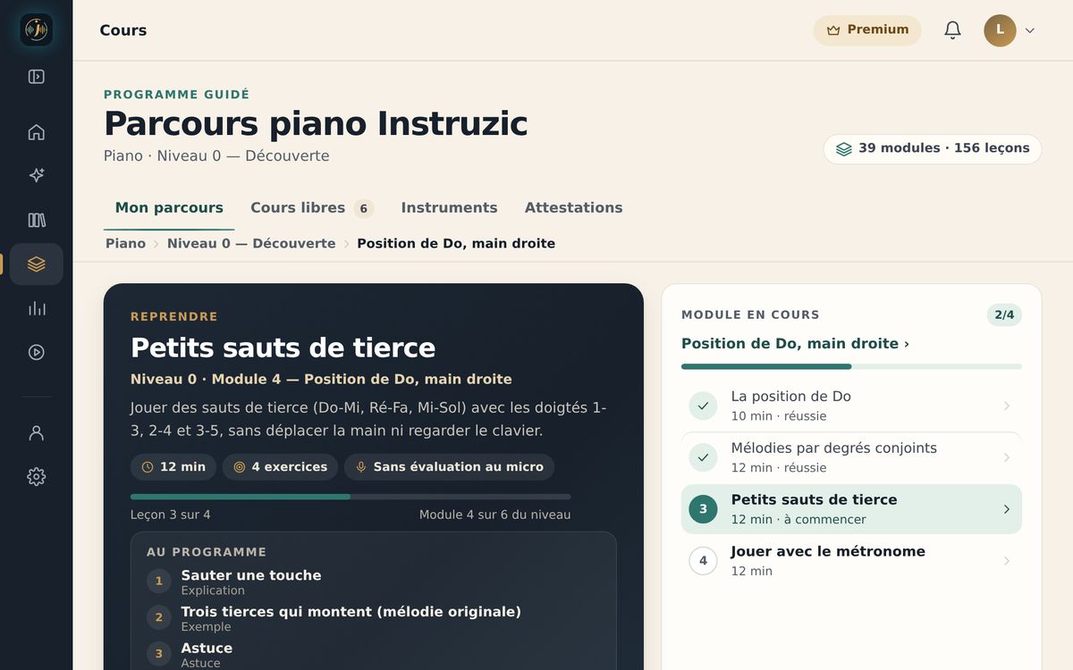
Task: Expand chevron on Petits sauts de tierce row
Action: click(1006, 509)
